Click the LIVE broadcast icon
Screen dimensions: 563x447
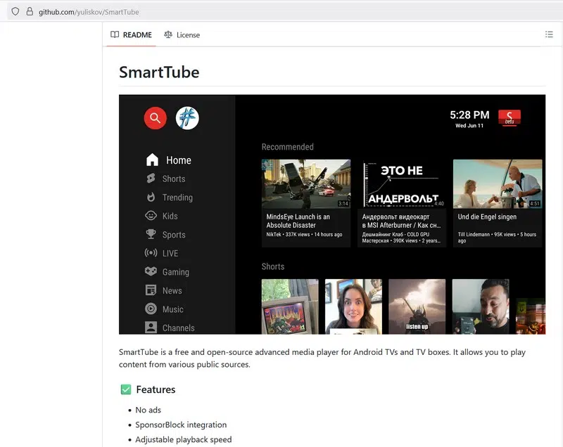click(x=150, y=253)
